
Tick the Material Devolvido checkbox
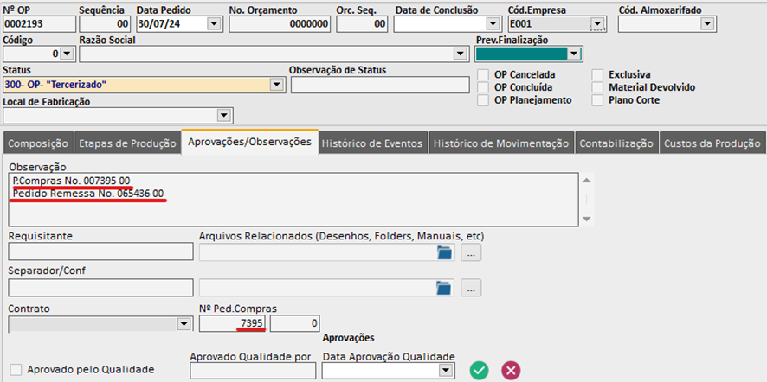(597, 87)
